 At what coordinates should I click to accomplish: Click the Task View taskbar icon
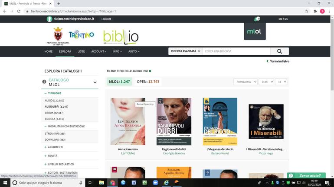click(90, 183)
